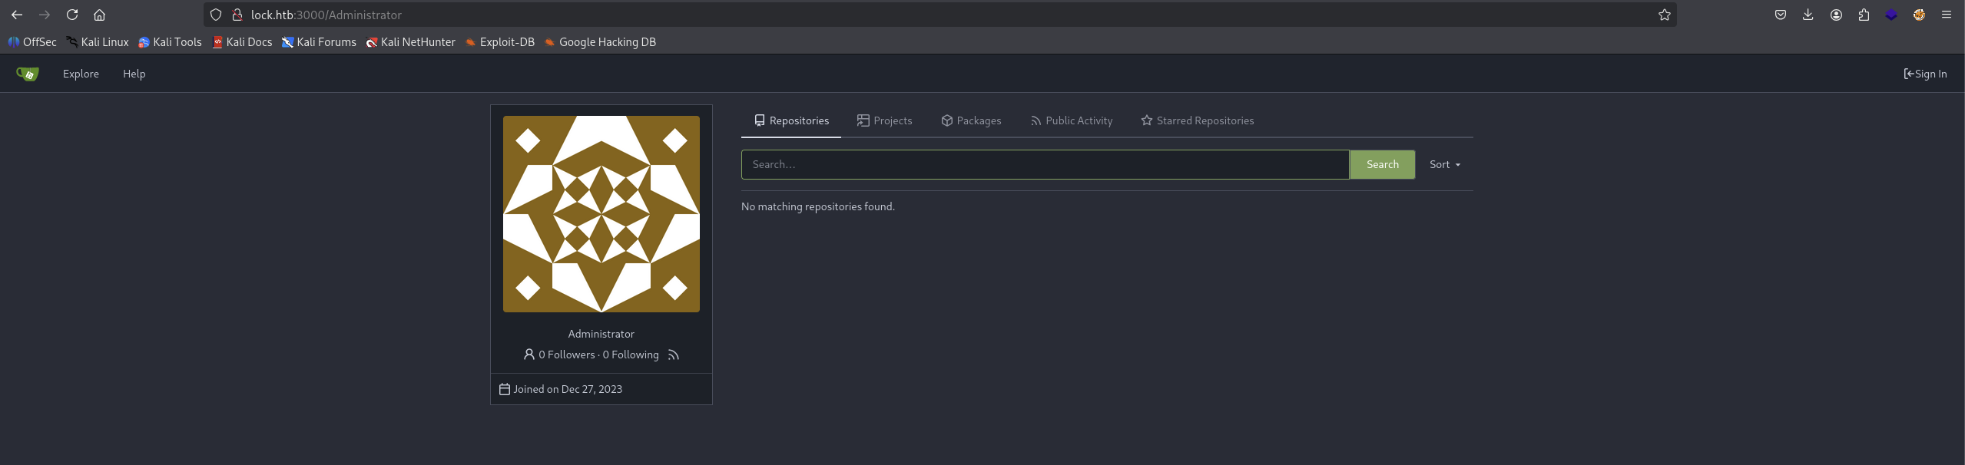View the Public Activity tab
The height and width of the screenshot is (465, 1965).
point(1072,120)
